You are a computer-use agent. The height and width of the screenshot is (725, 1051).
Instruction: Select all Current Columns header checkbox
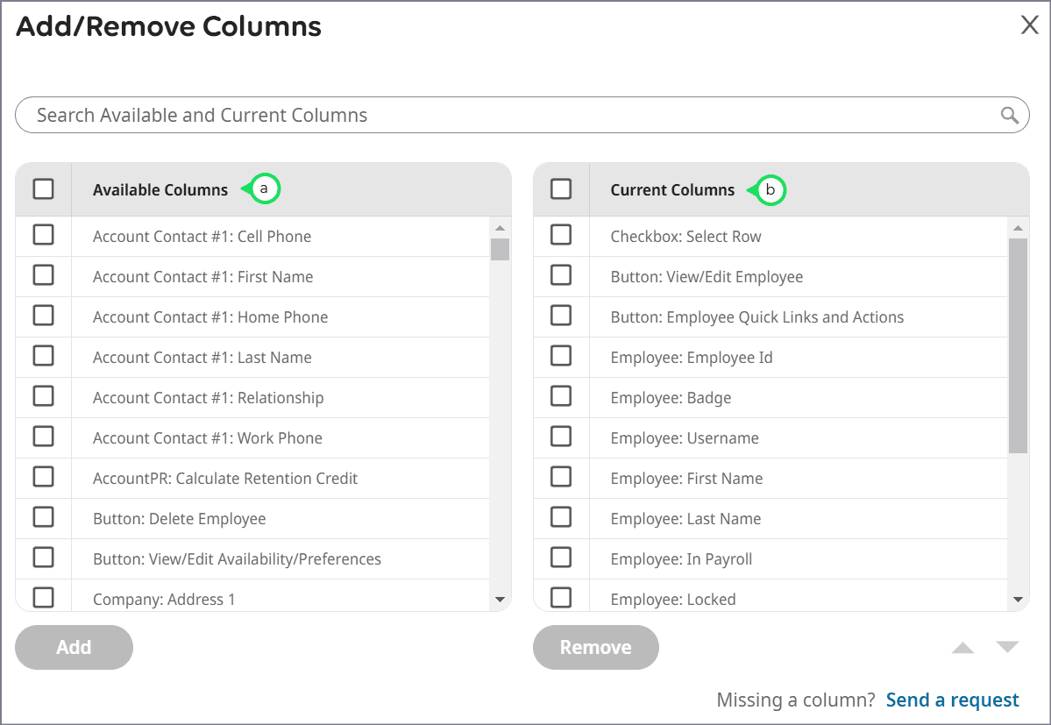coord(561,188)
